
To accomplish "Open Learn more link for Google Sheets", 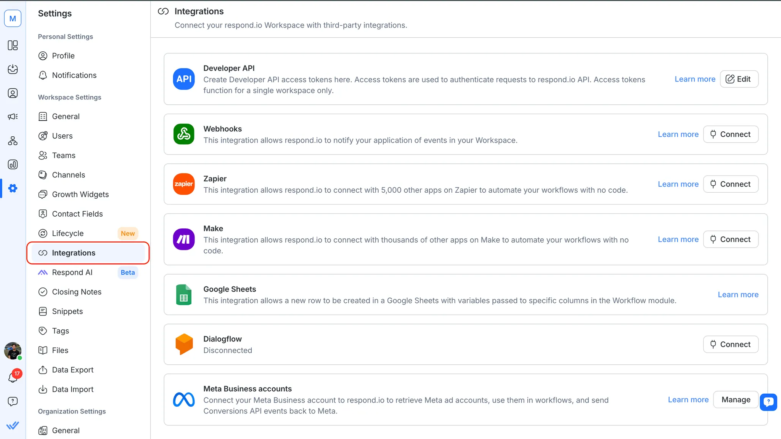I will 738,295.
